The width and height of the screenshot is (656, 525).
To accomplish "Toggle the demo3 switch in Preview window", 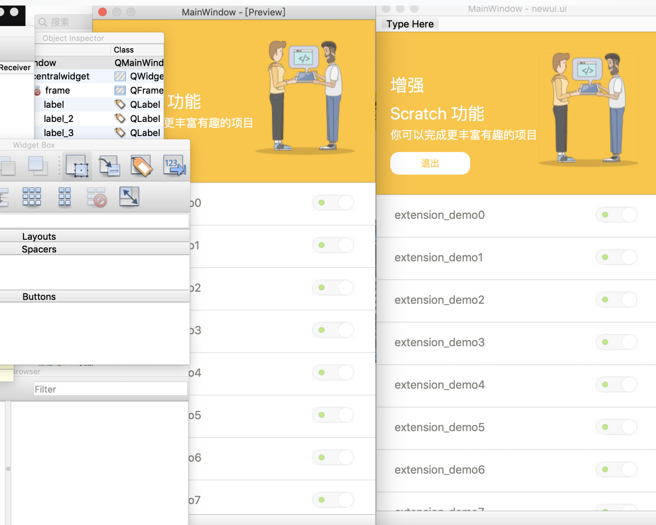I will 333,330.
